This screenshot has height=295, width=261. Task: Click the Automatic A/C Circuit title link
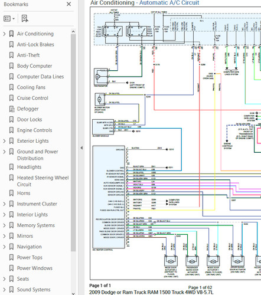click(169, 3)
